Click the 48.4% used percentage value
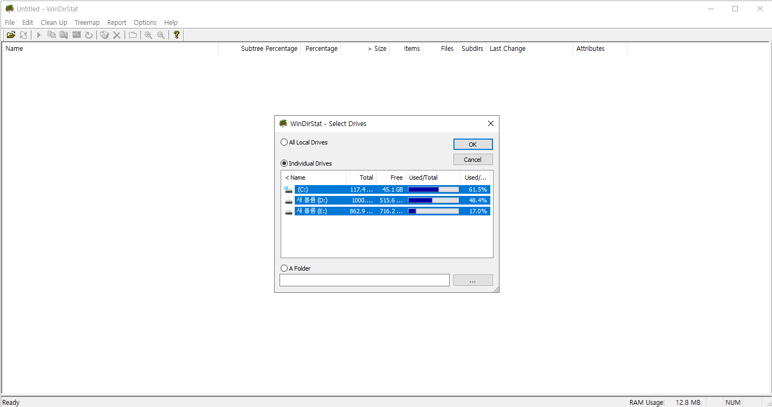Image resolution: width=772 pixels, height=407 pixels. click(x=478, y=200)
